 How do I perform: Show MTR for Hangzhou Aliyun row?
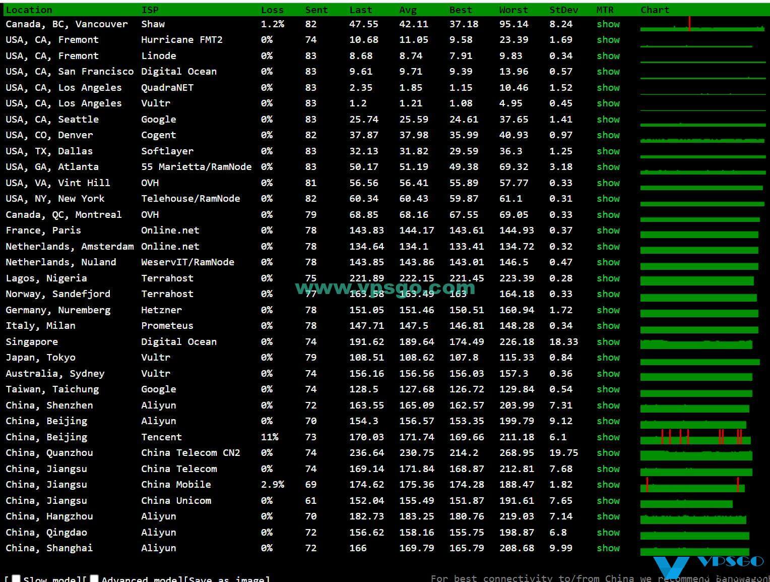click(x=608, y=516)
